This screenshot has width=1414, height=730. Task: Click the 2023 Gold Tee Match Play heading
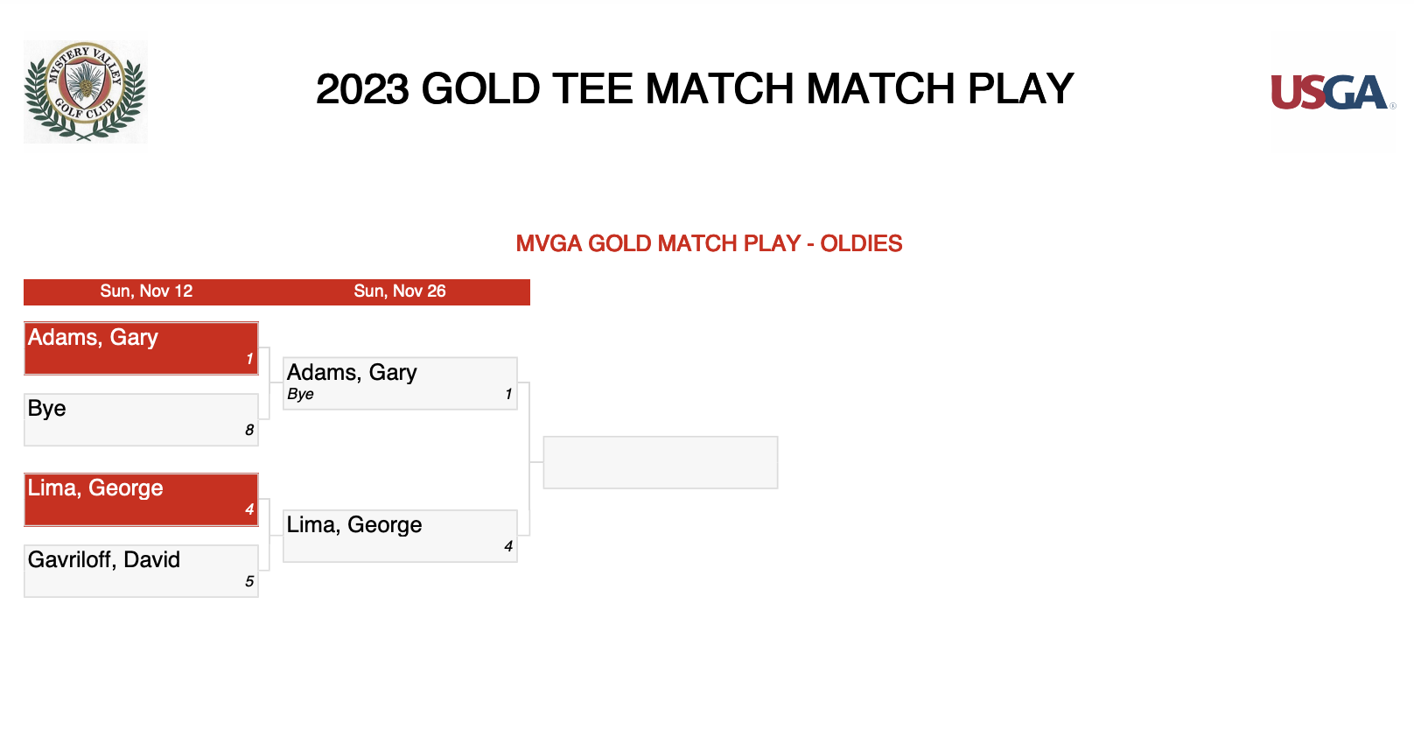click(695, 89)
